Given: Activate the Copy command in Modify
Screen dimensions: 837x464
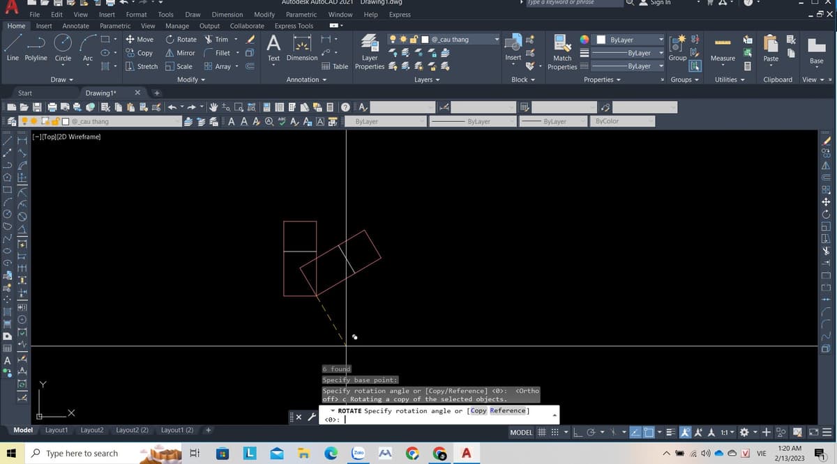Looking at the screenshot, I should (x=139, y=53).
